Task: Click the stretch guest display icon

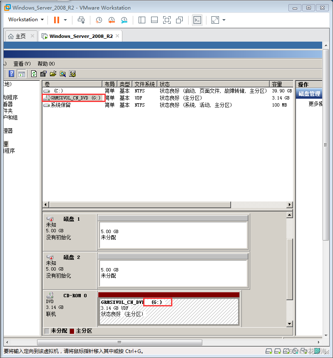Action: [215, 20]
